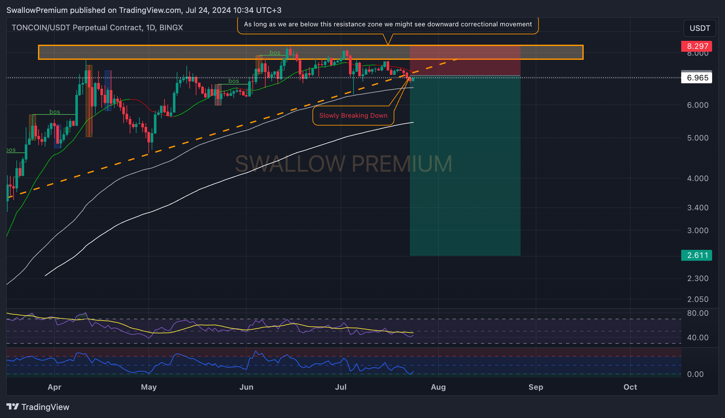Click the 'Slowly Breaking Down' callout
This screenshot has height=418, width=725.
353,115
